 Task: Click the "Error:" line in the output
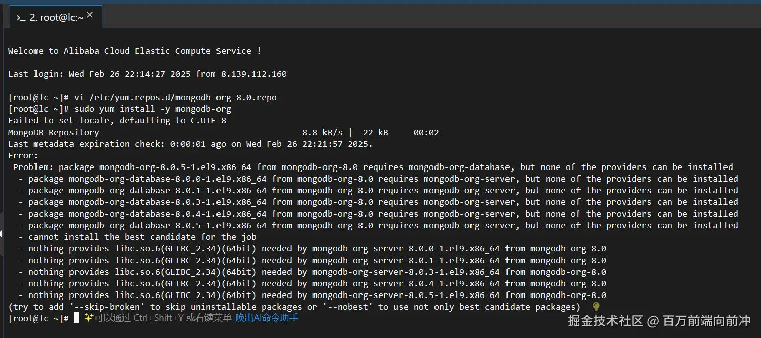[x=23, y=155]
